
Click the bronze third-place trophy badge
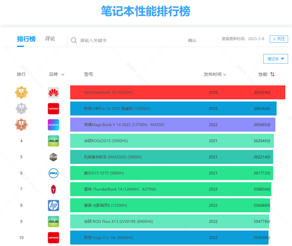[x=21, y=125]
